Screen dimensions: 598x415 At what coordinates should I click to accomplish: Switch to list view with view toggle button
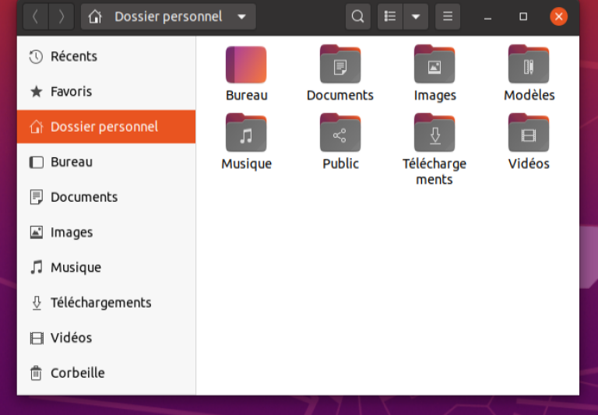(x=390, y=16)
